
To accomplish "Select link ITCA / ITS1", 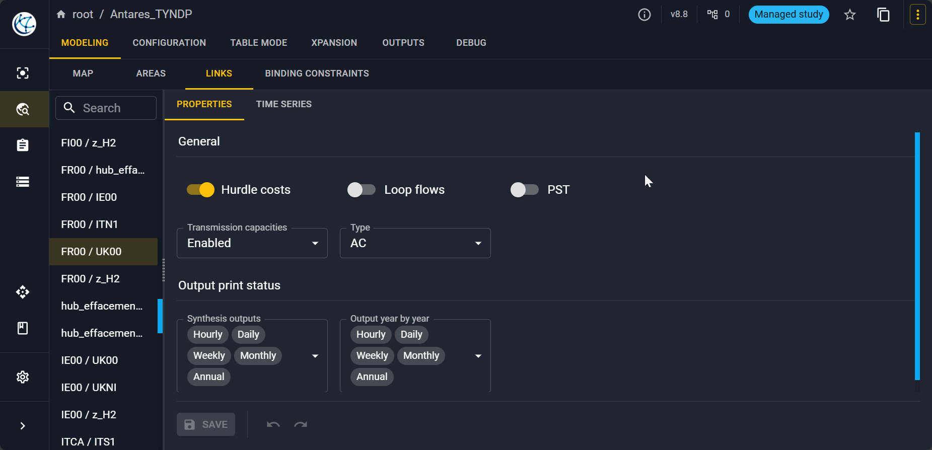I will 104,441.
